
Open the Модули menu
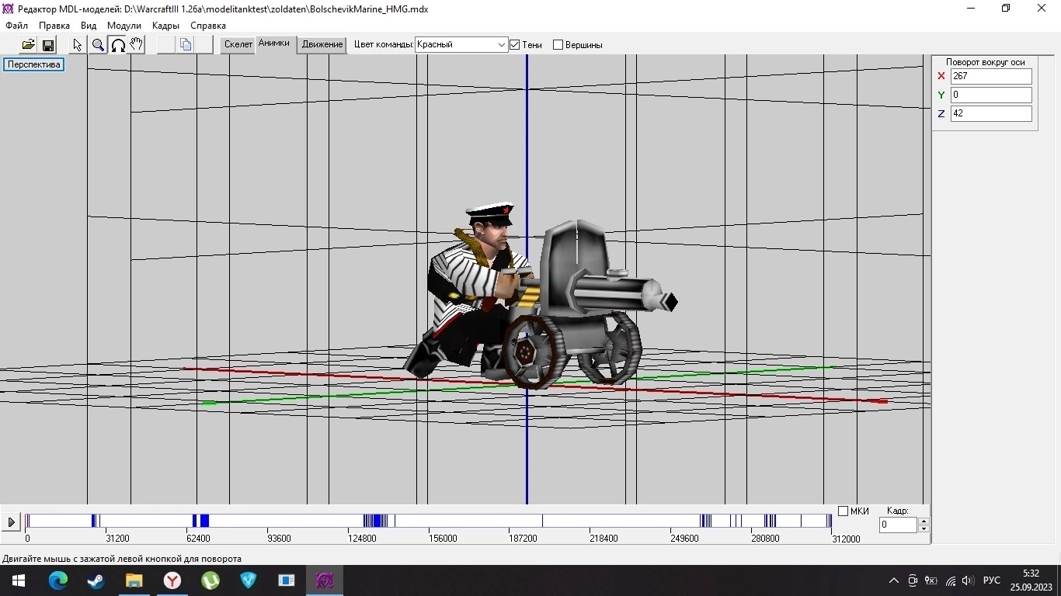(124, 26)
